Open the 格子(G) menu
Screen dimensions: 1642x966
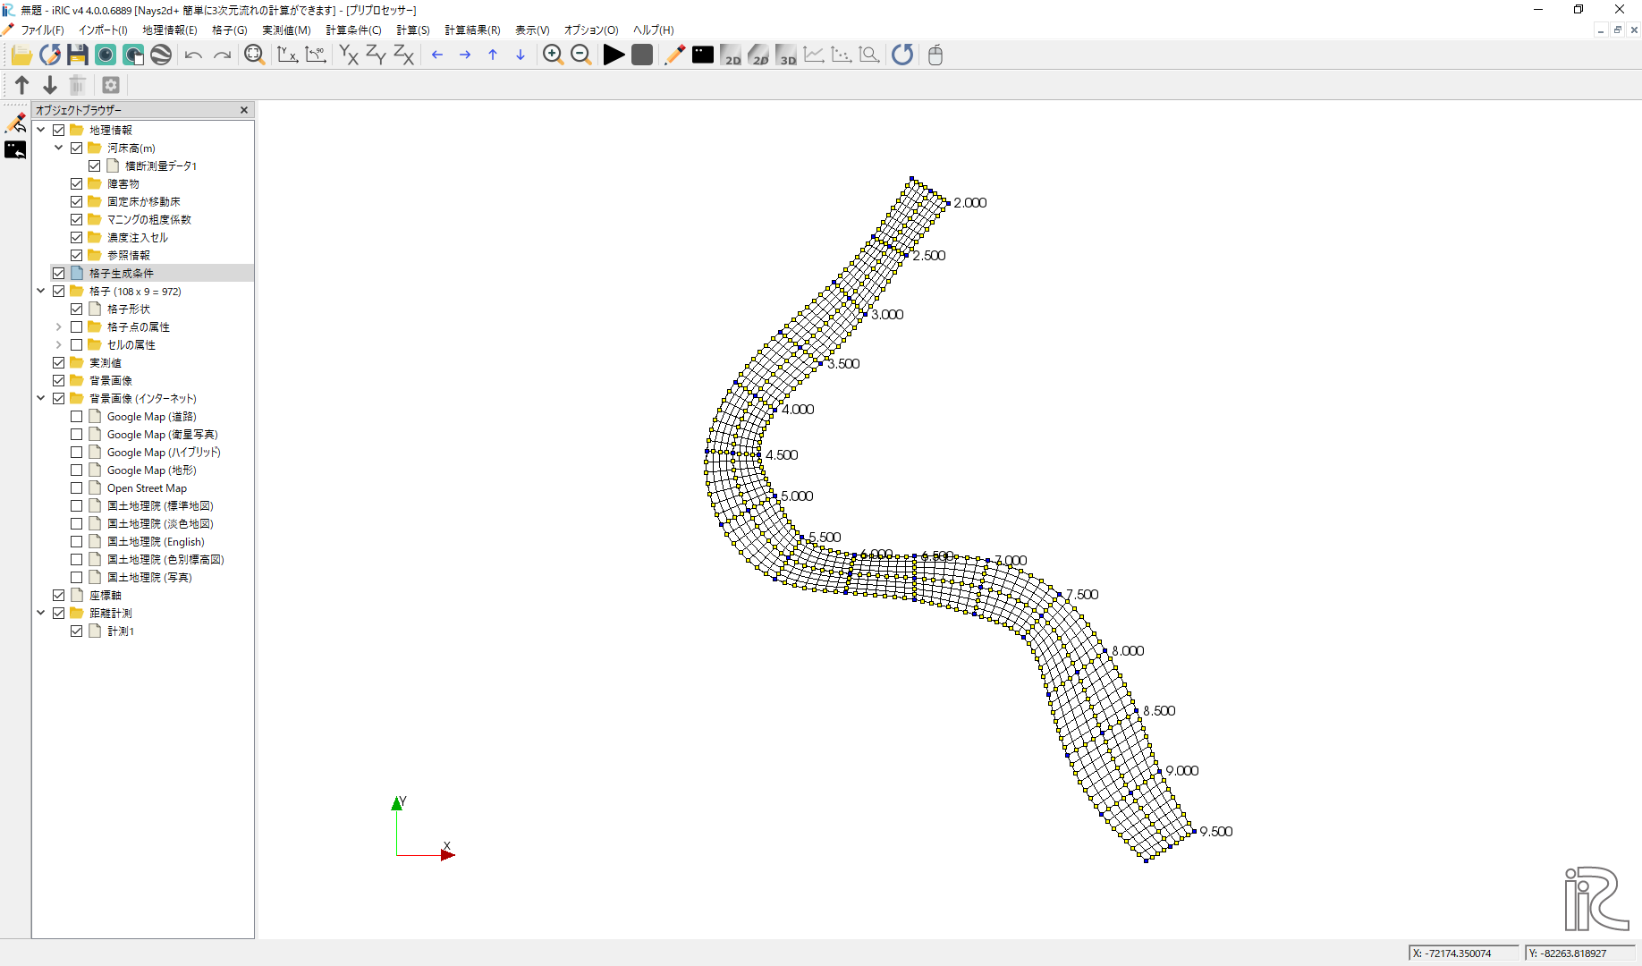230,30
